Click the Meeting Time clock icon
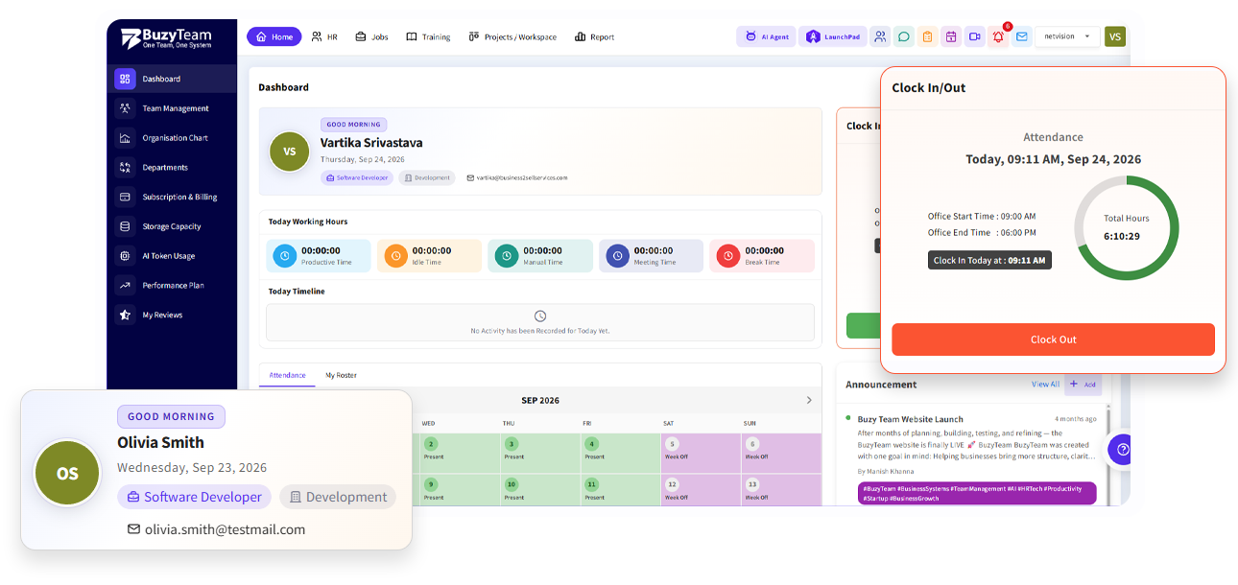 (618, 256)
